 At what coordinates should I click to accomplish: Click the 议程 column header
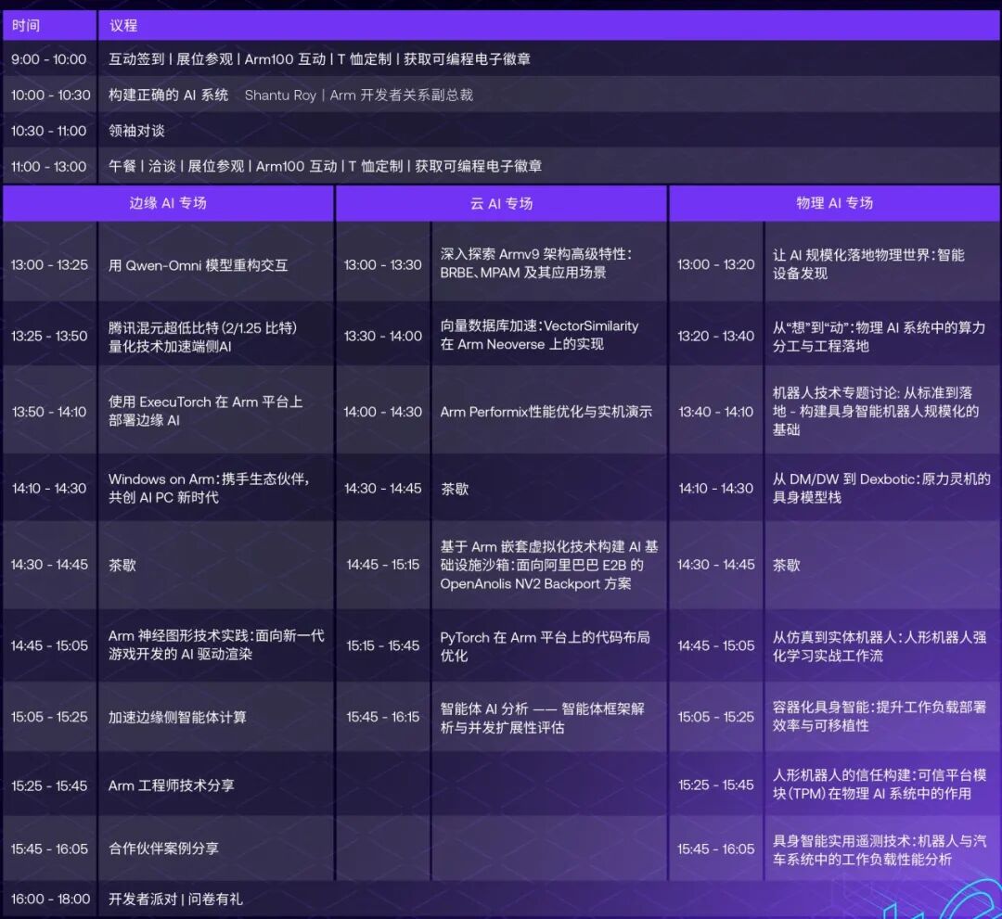coord(123,26)
